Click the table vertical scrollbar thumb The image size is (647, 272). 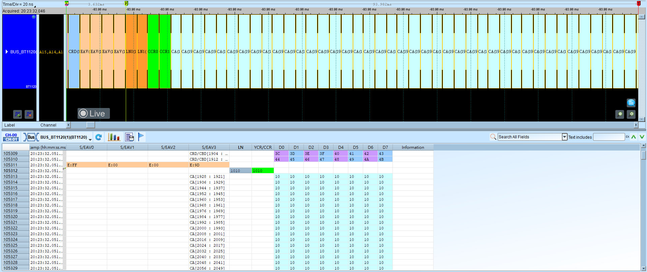click(644, 155)
